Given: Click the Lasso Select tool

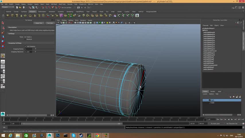Looking at the screenshot, I should (x=3, y=28).
